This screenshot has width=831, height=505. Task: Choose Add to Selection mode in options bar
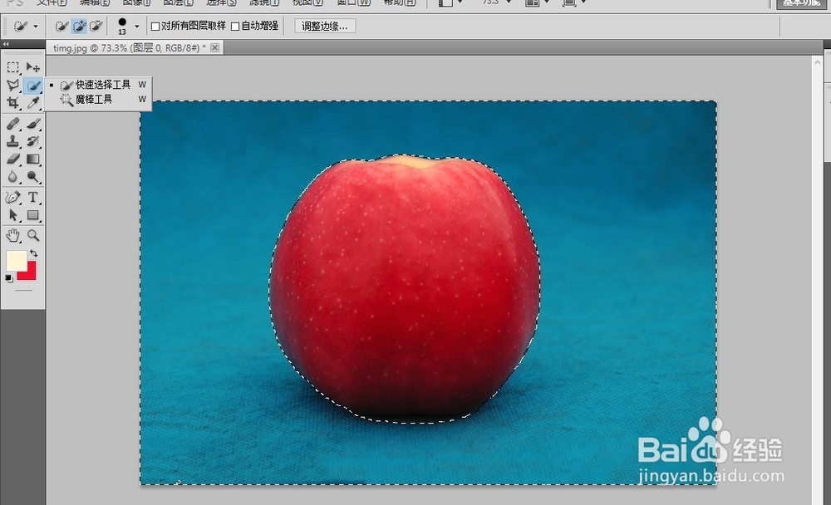[x=79, y=26]
